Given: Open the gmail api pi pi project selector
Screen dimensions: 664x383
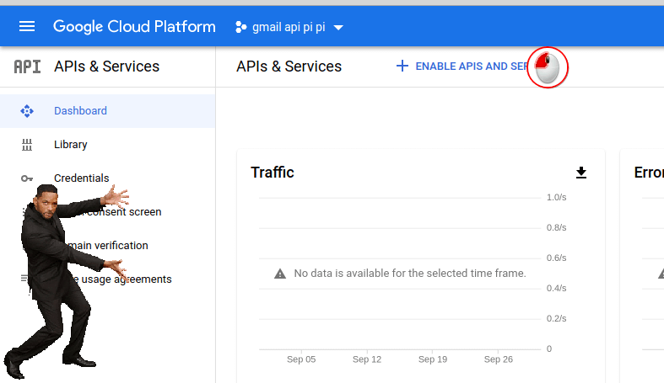Looking at the screenshot, I should pyautogui.click(x=289, y=27).
